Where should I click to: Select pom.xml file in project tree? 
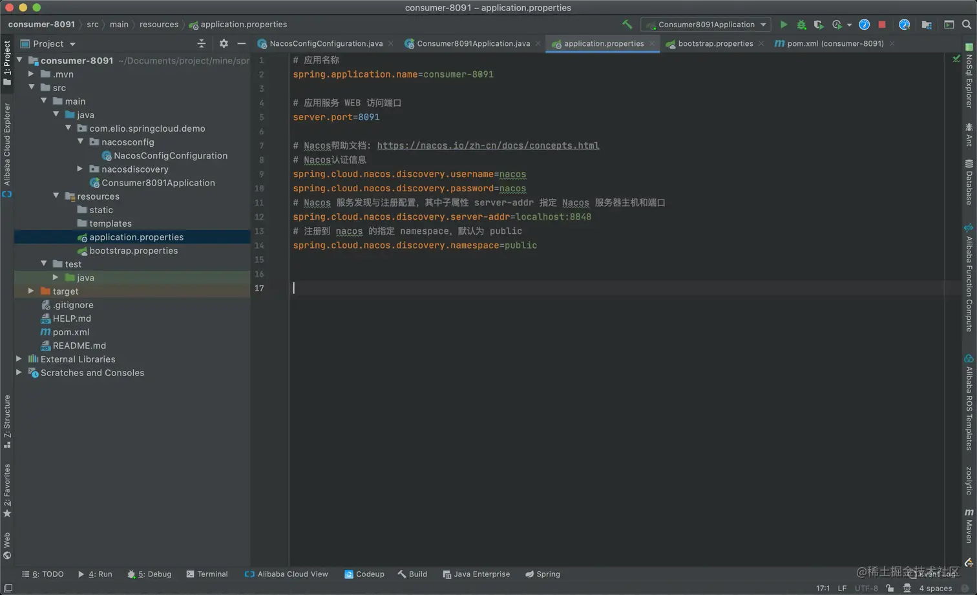click(70, 332)
